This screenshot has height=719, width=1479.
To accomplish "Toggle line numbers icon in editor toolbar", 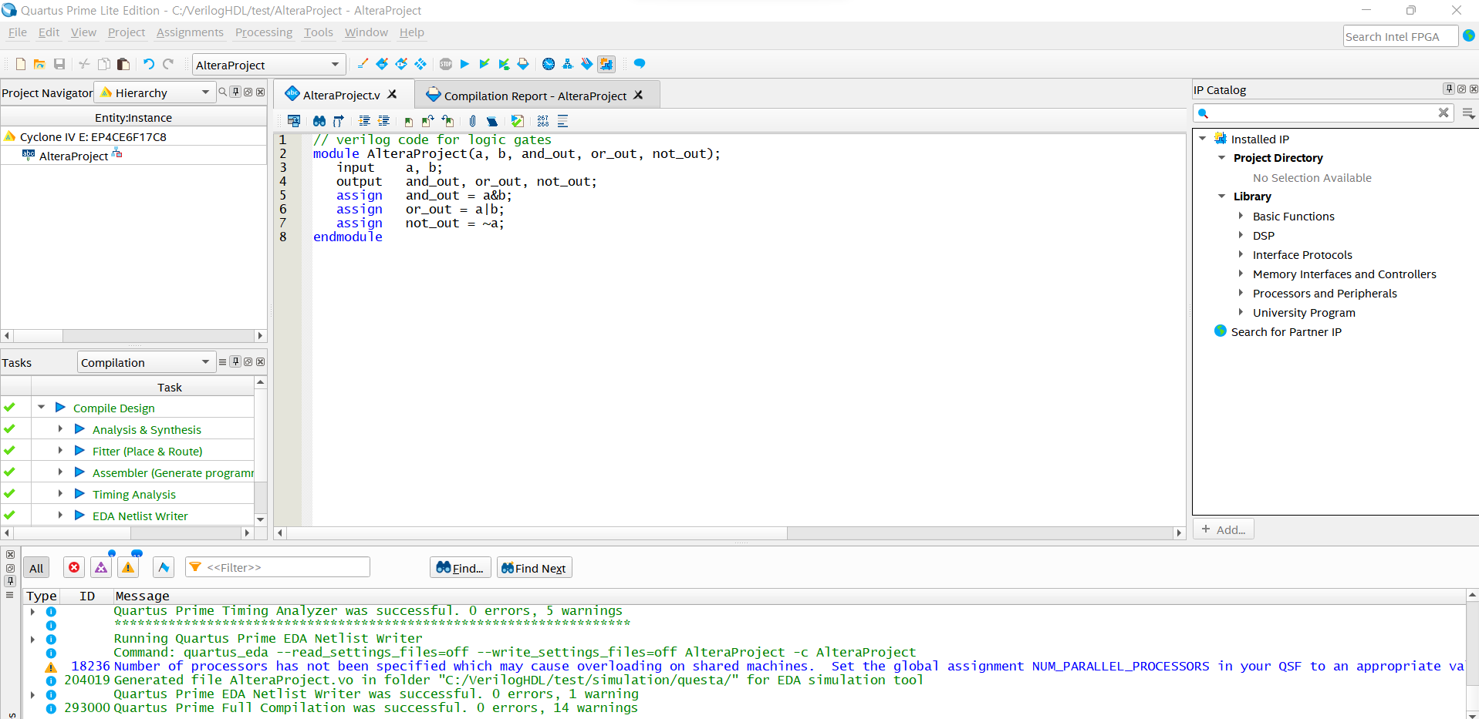I will tap(543, 121).
